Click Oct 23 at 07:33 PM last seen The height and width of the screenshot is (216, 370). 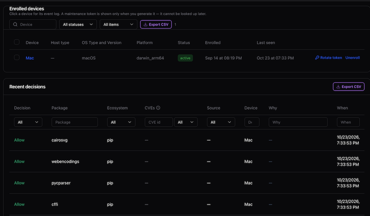pyautogui.click(x=275, y=58)
